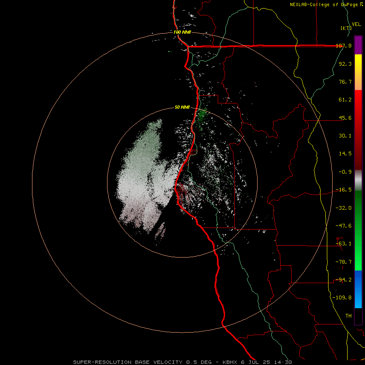Viewport: 365px width, 365px height.
Task: Select the -16.5 legend value
Action: (344, 190)
